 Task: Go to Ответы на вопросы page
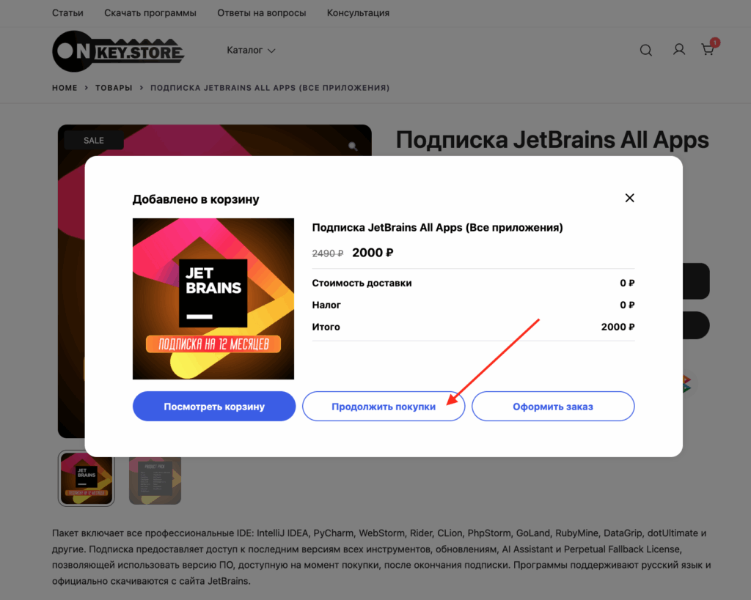tap(262, 13)
